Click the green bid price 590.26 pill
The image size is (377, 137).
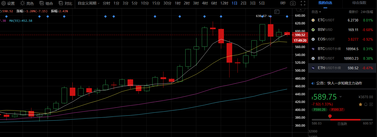click(x=320, y=110)
